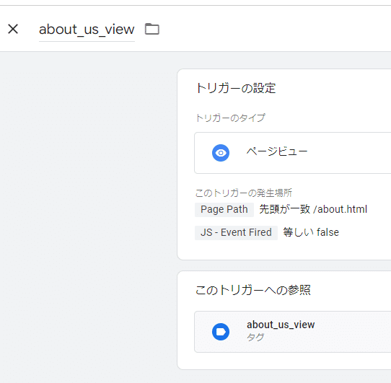This screenshot has height=383, width=391.
Task: Click the gray area left of cards
Action: pyautogui.click(x=87, y=200)
